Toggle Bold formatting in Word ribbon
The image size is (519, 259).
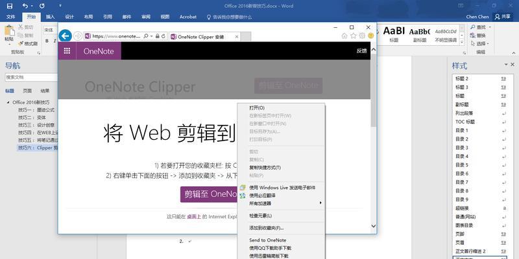click(47, 41)
